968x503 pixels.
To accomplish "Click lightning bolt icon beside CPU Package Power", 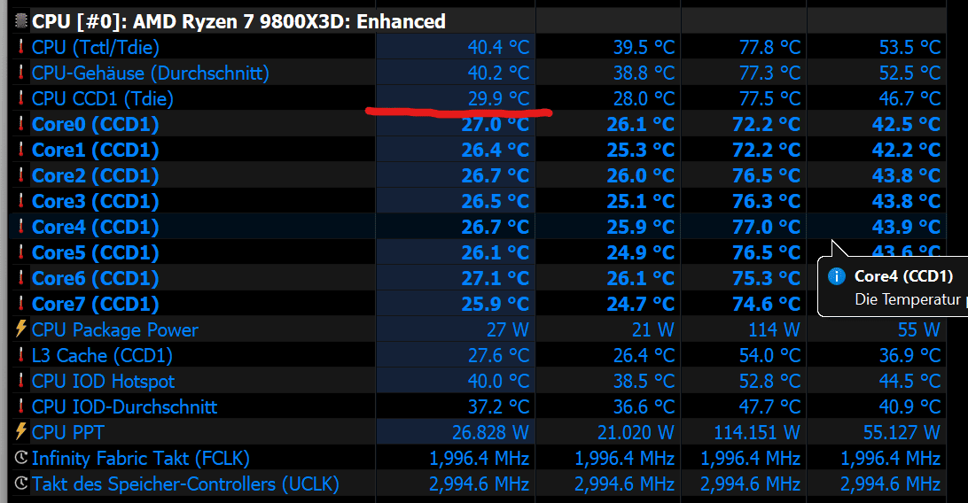I will pos(21,329).
